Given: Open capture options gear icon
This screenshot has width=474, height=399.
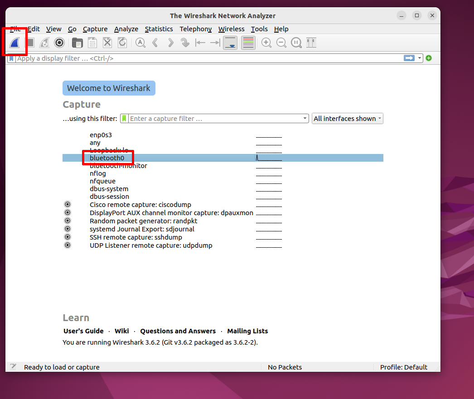Looking at the screenshot, I should pos(59,43).
